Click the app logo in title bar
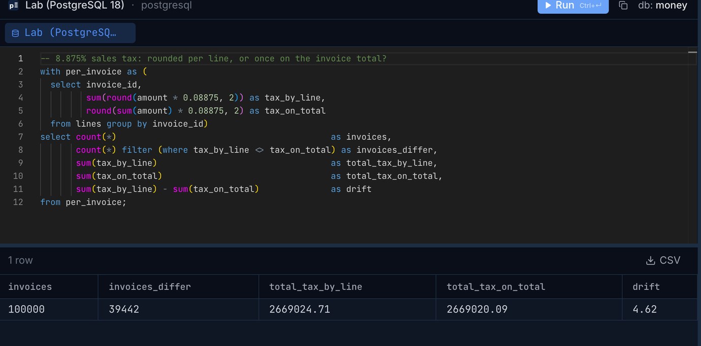The width and height of the screenshot is (701, 346). tap(14, 6)
